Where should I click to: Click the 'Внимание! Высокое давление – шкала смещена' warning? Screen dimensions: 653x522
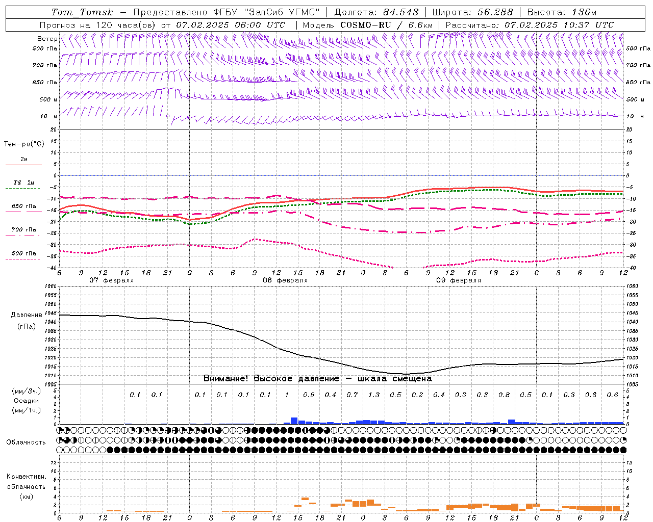click(318, 379)
